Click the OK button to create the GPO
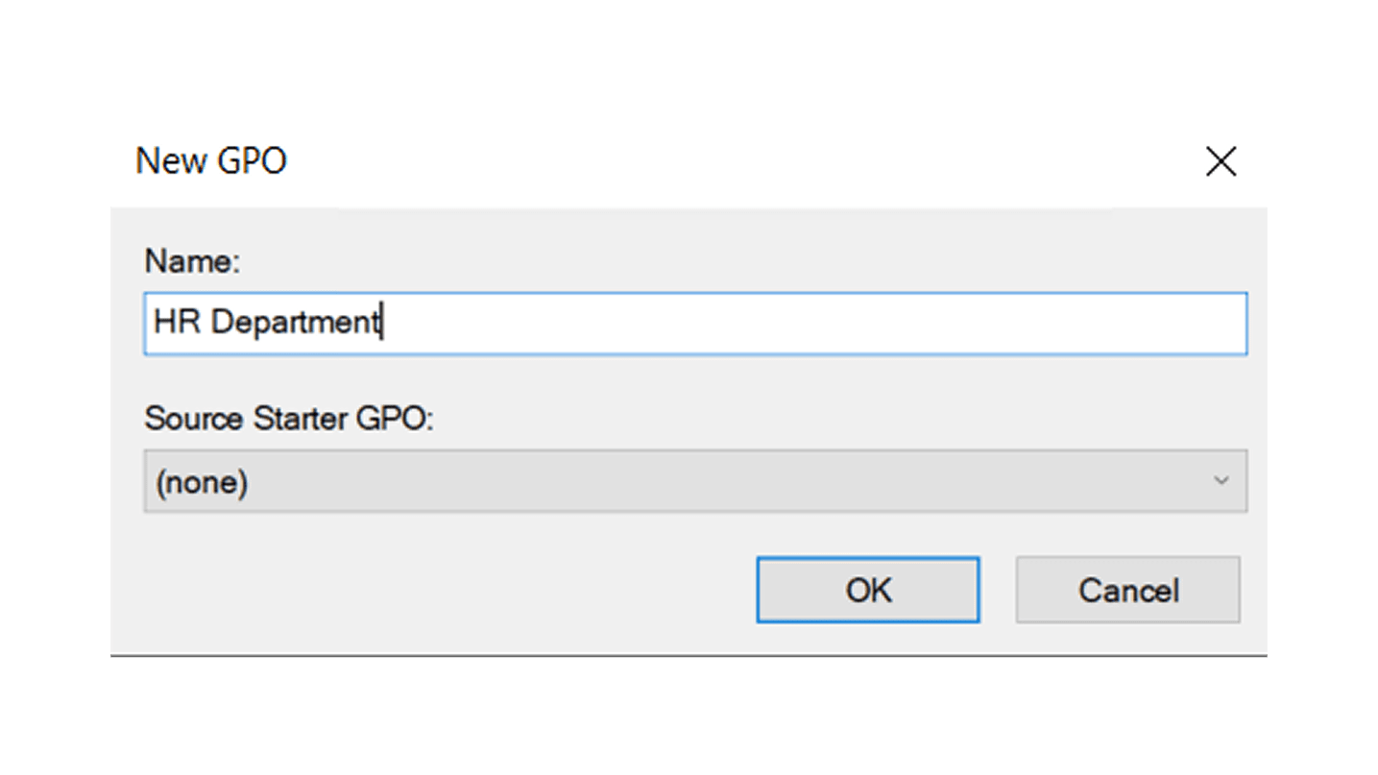 click(867, 590)
